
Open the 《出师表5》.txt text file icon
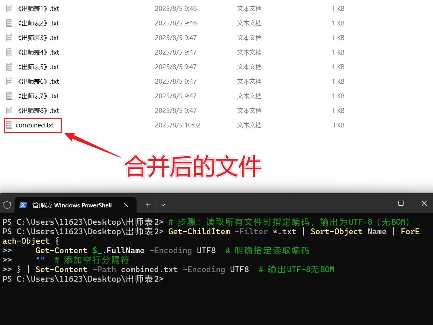click(x=9, y=66)
